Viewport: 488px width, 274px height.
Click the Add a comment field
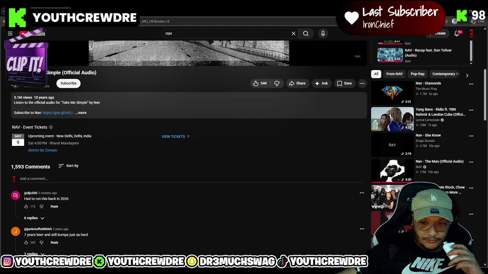[x=192, y=179]
